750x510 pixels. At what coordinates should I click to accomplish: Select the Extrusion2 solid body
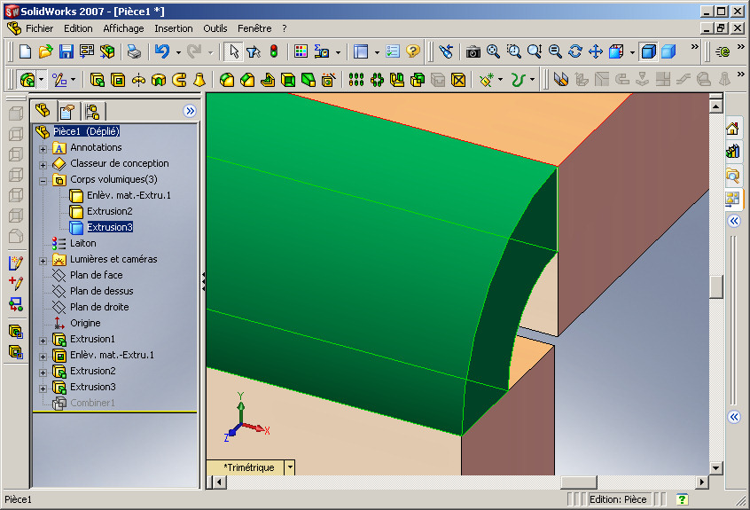(110, 211)
